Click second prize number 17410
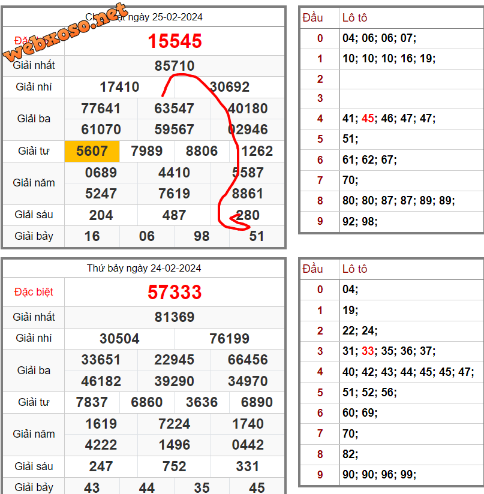This screenshot has width=484, height=494. pyautogui.click(x=119, y=87)
